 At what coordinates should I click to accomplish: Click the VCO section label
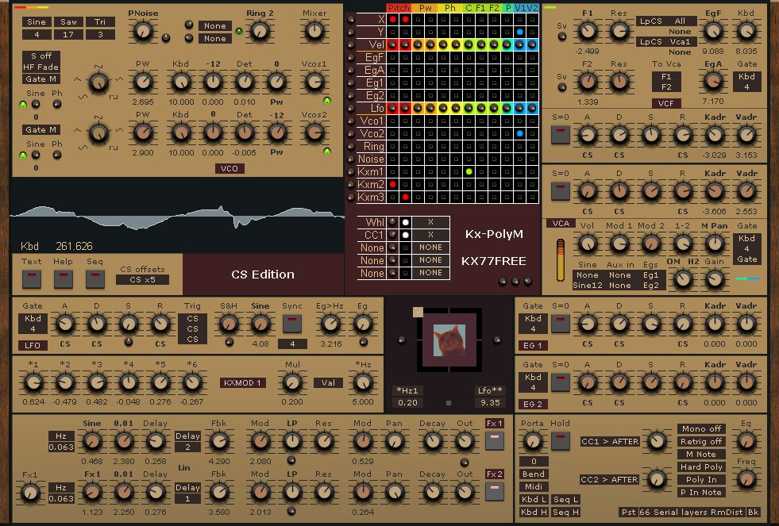229,169
